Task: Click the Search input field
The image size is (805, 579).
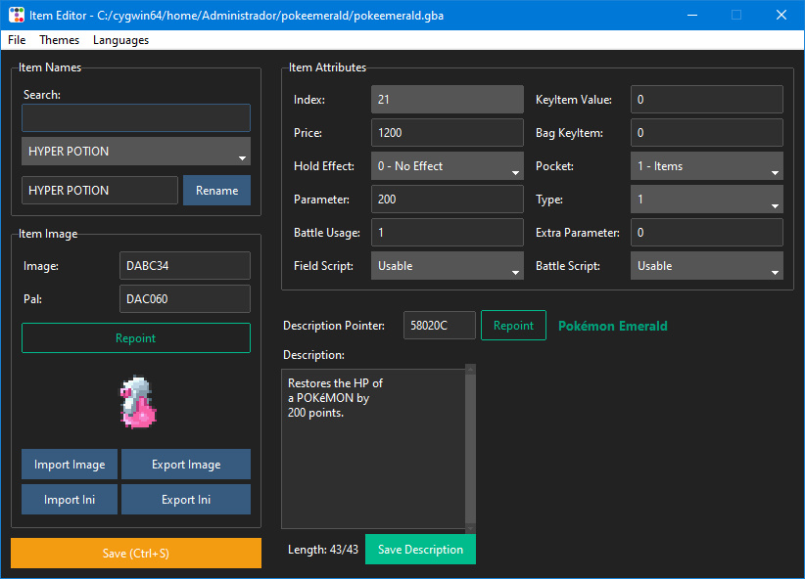Action: [136, 118]
